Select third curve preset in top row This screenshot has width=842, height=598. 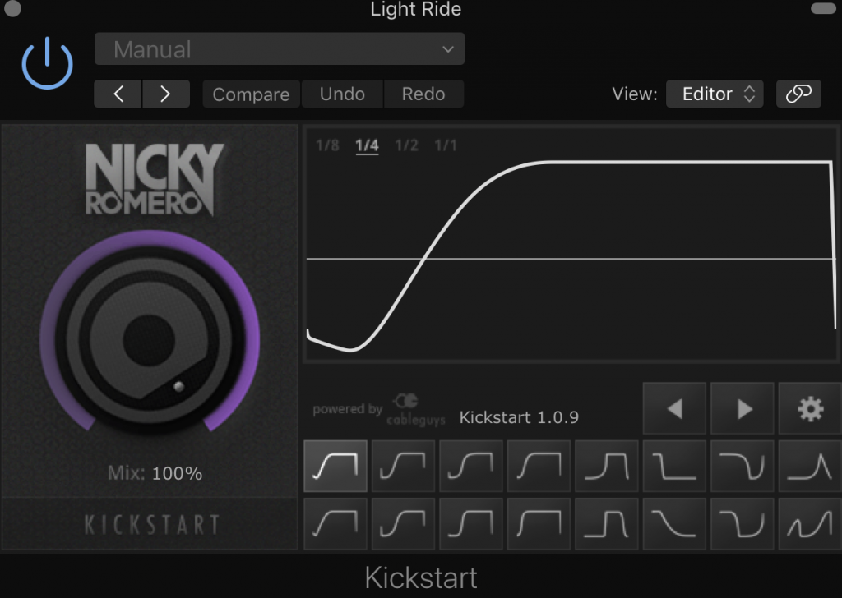pos(471,466)
